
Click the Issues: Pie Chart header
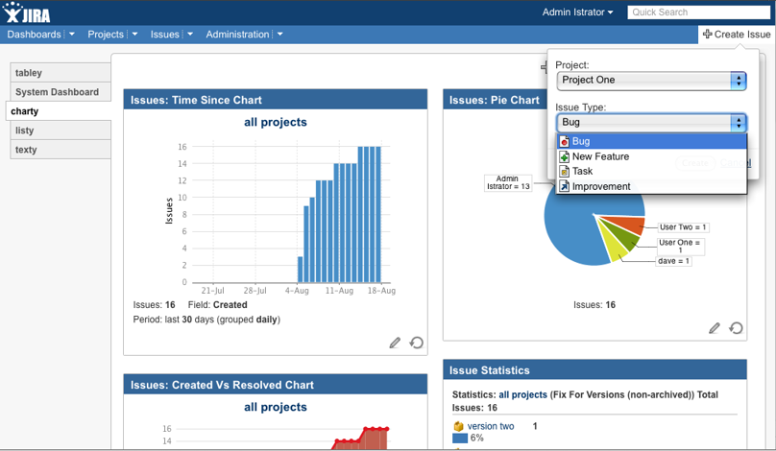pyautogui.click(x=494, y=100)
